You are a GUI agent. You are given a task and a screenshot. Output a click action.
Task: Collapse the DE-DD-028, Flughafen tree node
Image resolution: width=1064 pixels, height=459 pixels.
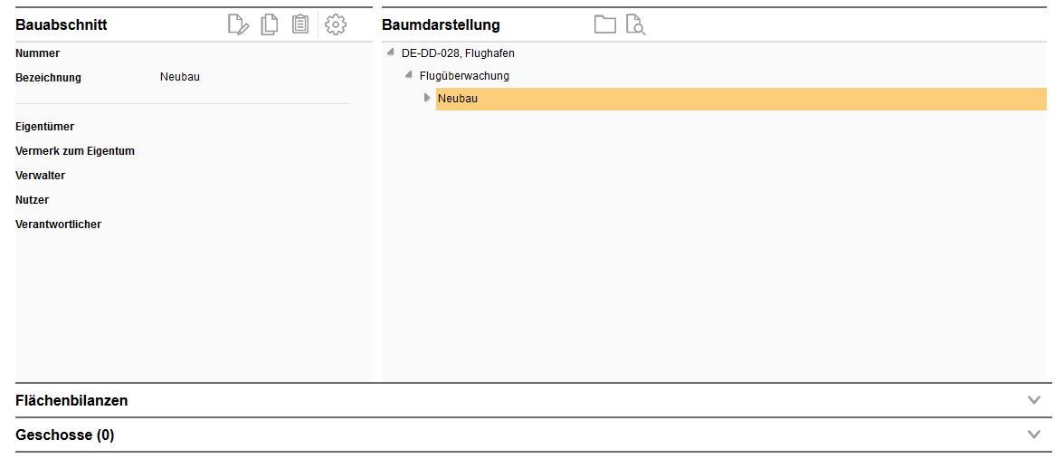390,53
